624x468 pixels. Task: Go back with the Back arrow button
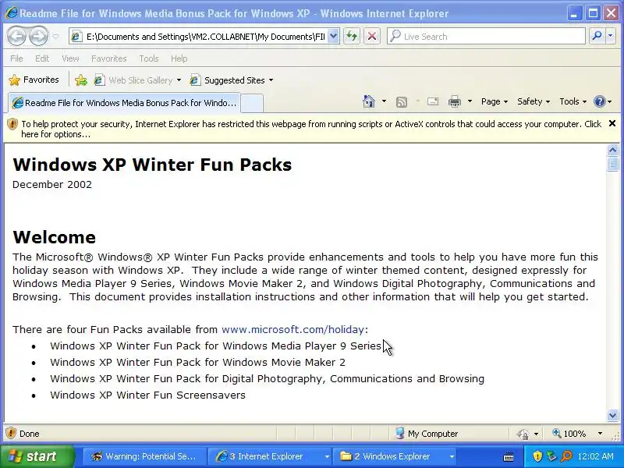click(16, 37)
